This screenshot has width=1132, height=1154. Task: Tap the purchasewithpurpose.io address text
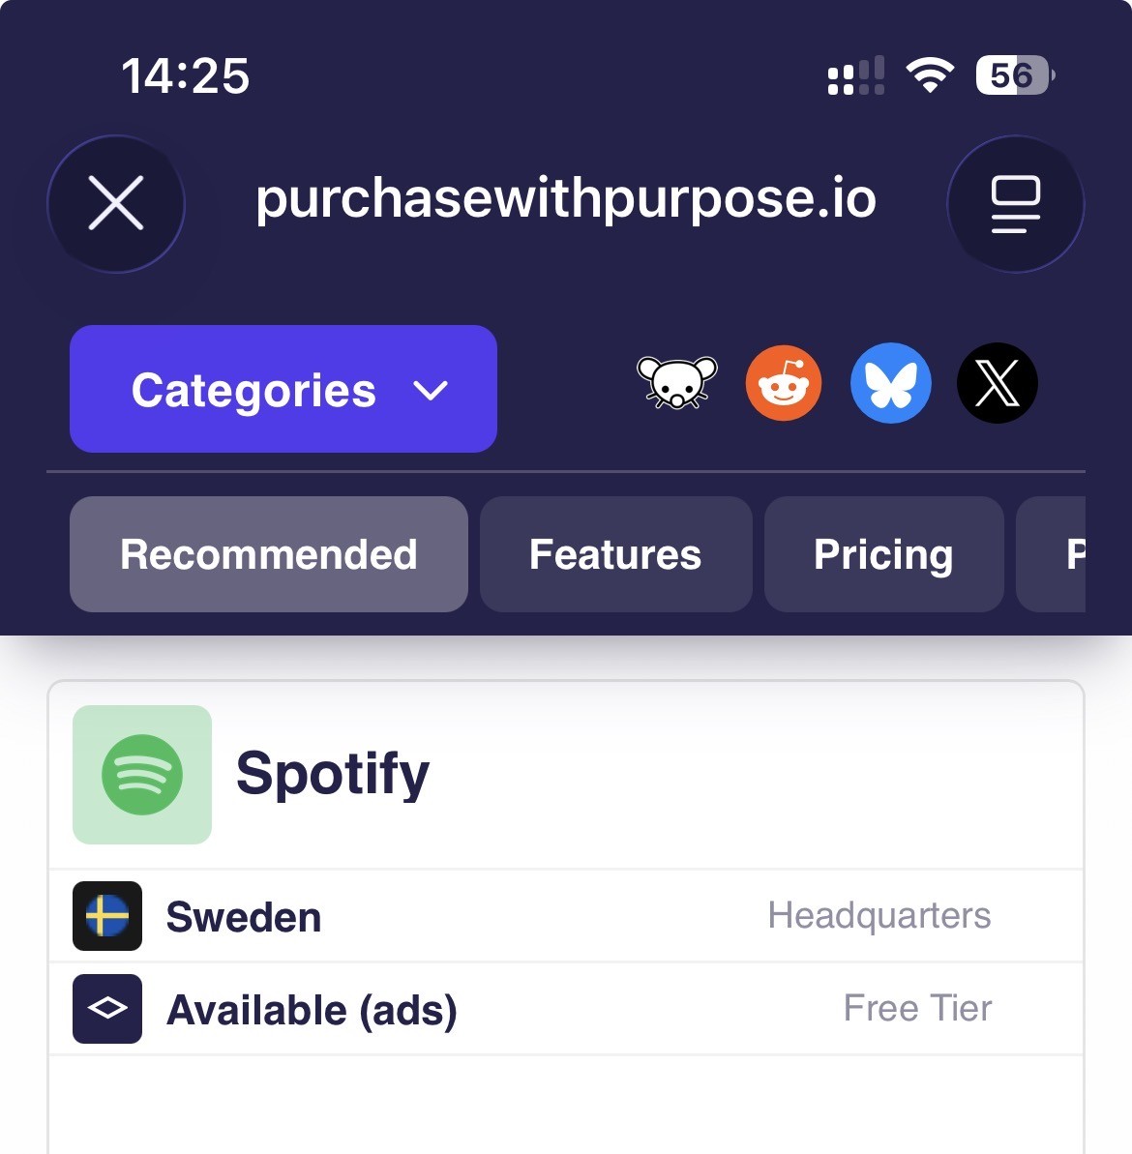(x=565, y=199)
